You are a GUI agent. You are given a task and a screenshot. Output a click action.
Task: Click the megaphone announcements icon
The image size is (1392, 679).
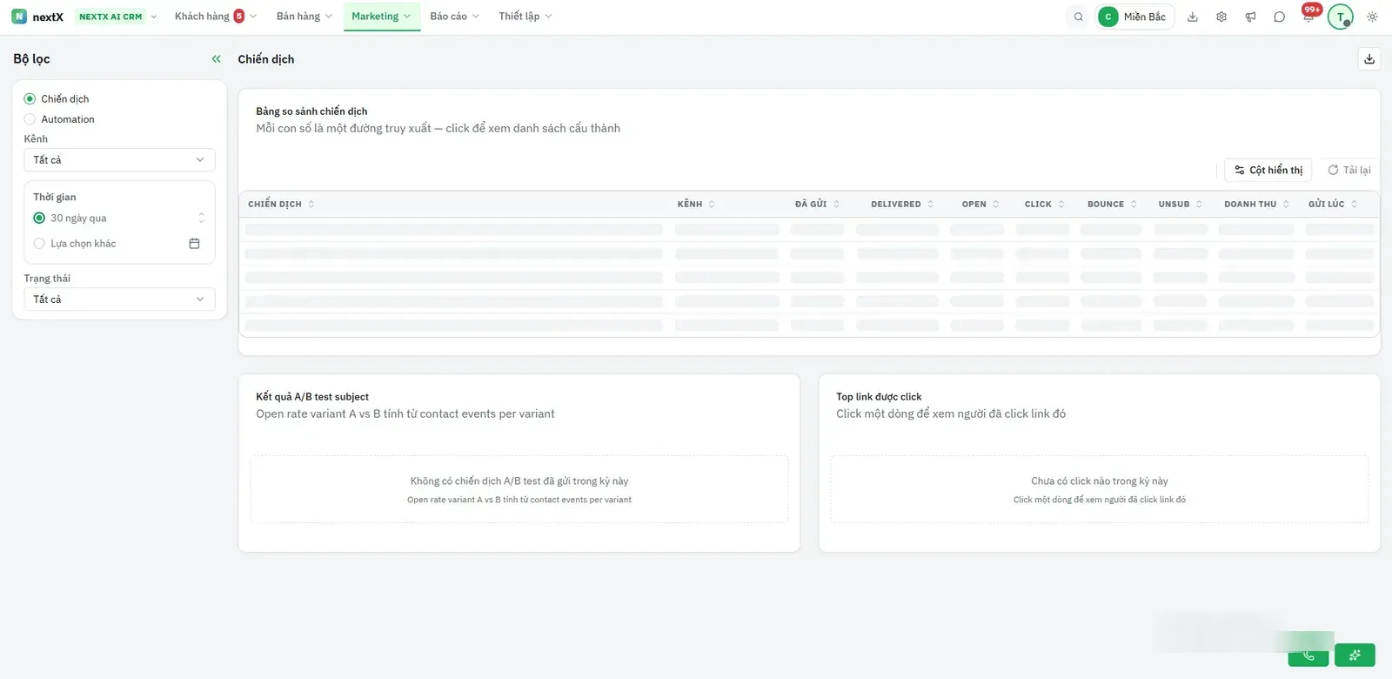(x=1250, y=17)
